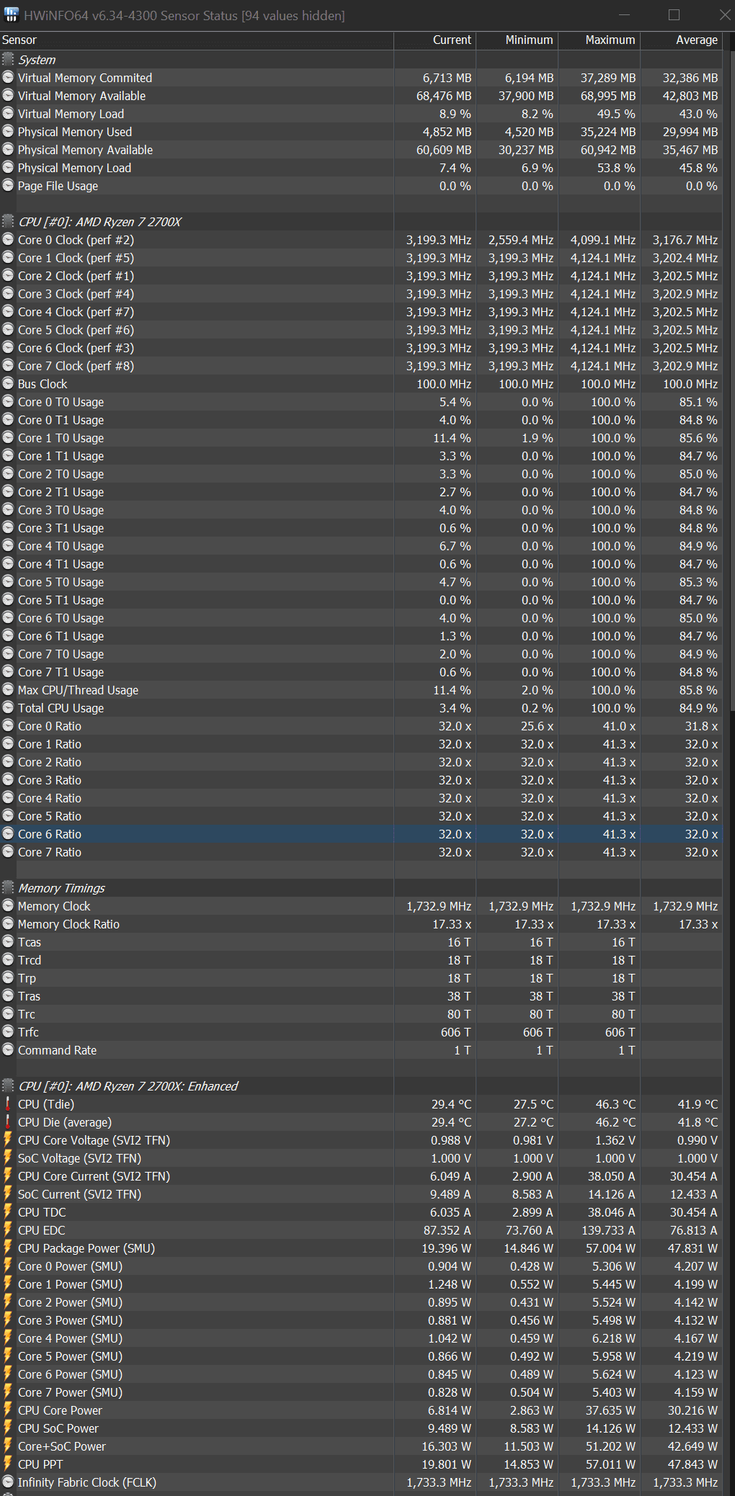Minimize the HWiNFO64 sensor window
The height and width of the screenshot is (1496, 735).
point(624,15)
